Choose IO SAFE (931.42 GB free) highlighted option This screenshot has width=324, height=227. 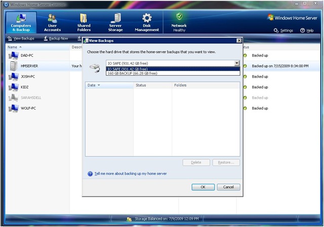tap(173, 69)
